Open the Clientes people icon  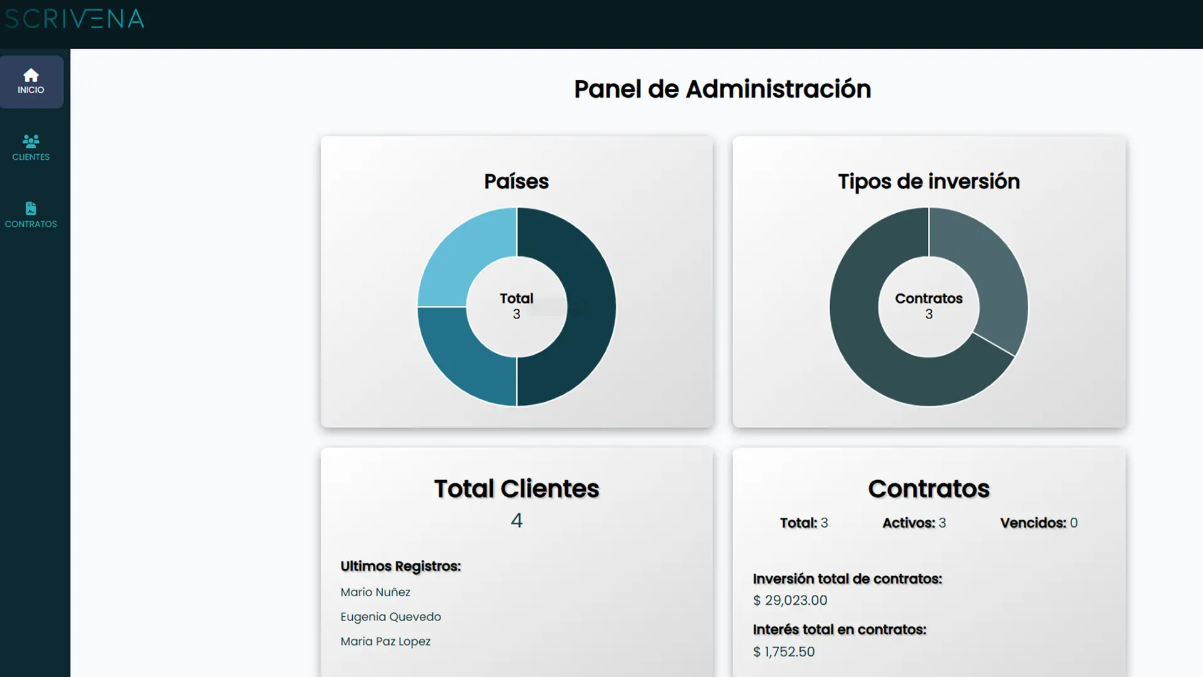click(31, 140)
